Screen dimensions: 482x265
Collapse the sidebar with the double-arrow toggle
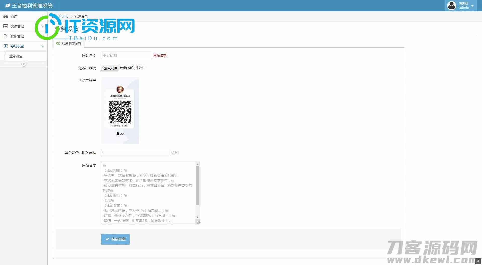tap(24, 64)
